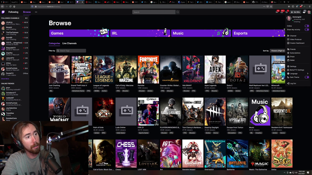The image size is (312, 175).
Task: Click the Get Bits button
Action: (295, 12)
